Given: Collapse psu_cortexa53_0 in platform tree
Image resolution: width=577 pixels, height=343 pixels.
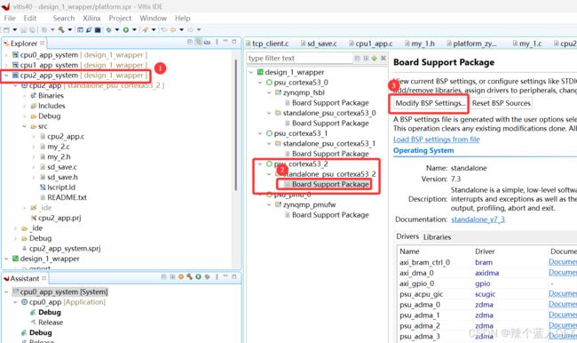Looking at the screenshot, I should 260,83.
